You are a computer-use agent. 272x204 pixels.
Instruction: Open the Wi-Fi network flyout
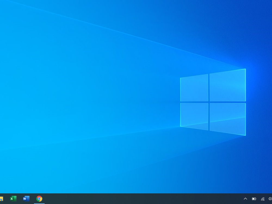click(262, 199)
